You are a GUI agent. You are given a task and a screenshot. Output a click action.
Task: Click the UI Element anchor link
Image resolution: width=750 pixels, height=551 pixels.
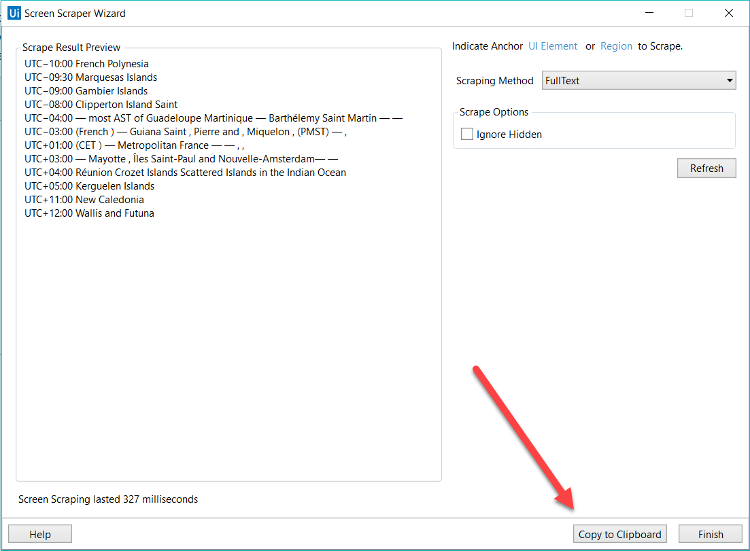coord(552,46)
